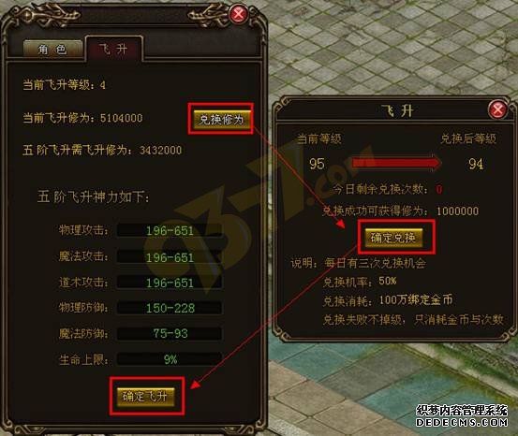Switch to the 角色 tab
518x436 pixels.
pos(52,50)
